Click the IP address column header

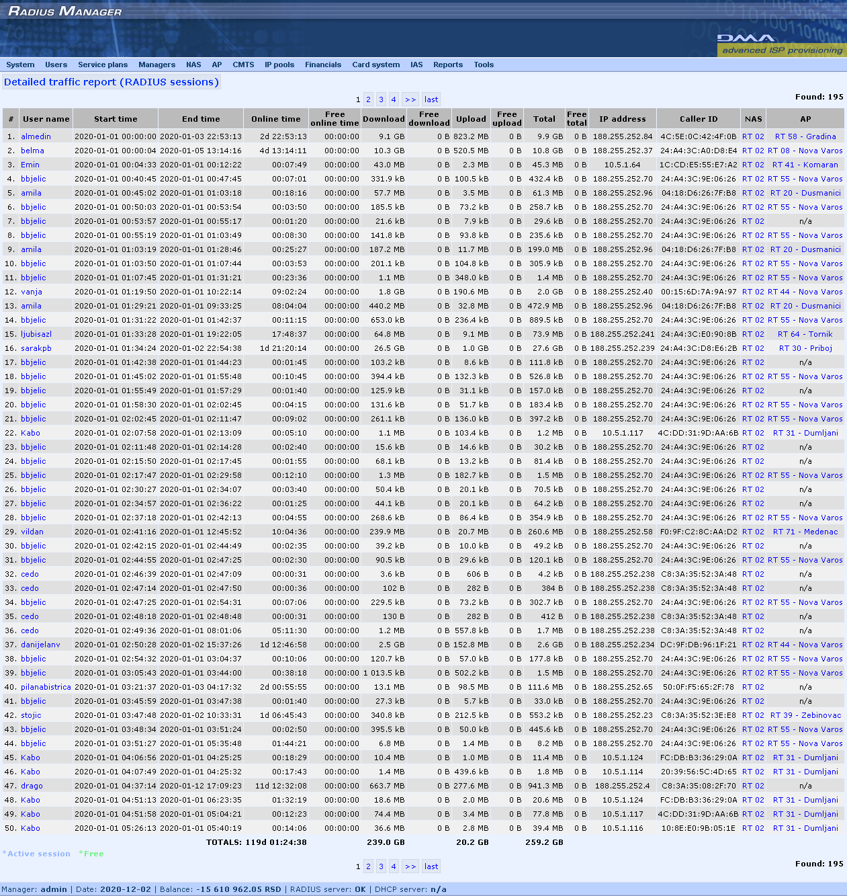click(x=623, y=119)
